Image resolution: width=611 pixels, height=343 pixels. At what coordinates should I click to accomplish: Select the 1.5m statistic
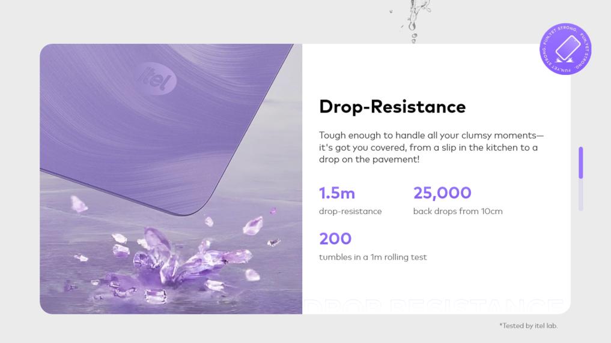pos(337,193)
